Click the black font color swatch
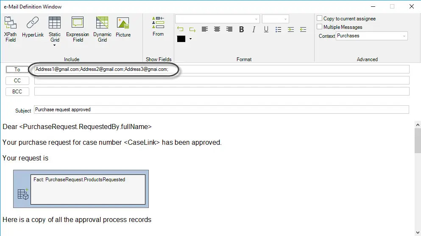The width and height of the screenshot is (421, 236). pos(181,39)
